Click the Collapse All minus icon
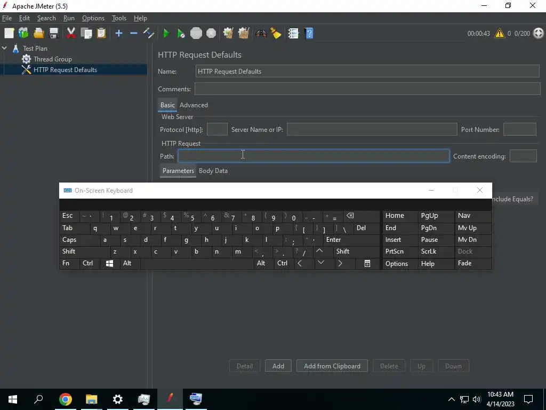The image size is (546, 410). click(134, 34)
